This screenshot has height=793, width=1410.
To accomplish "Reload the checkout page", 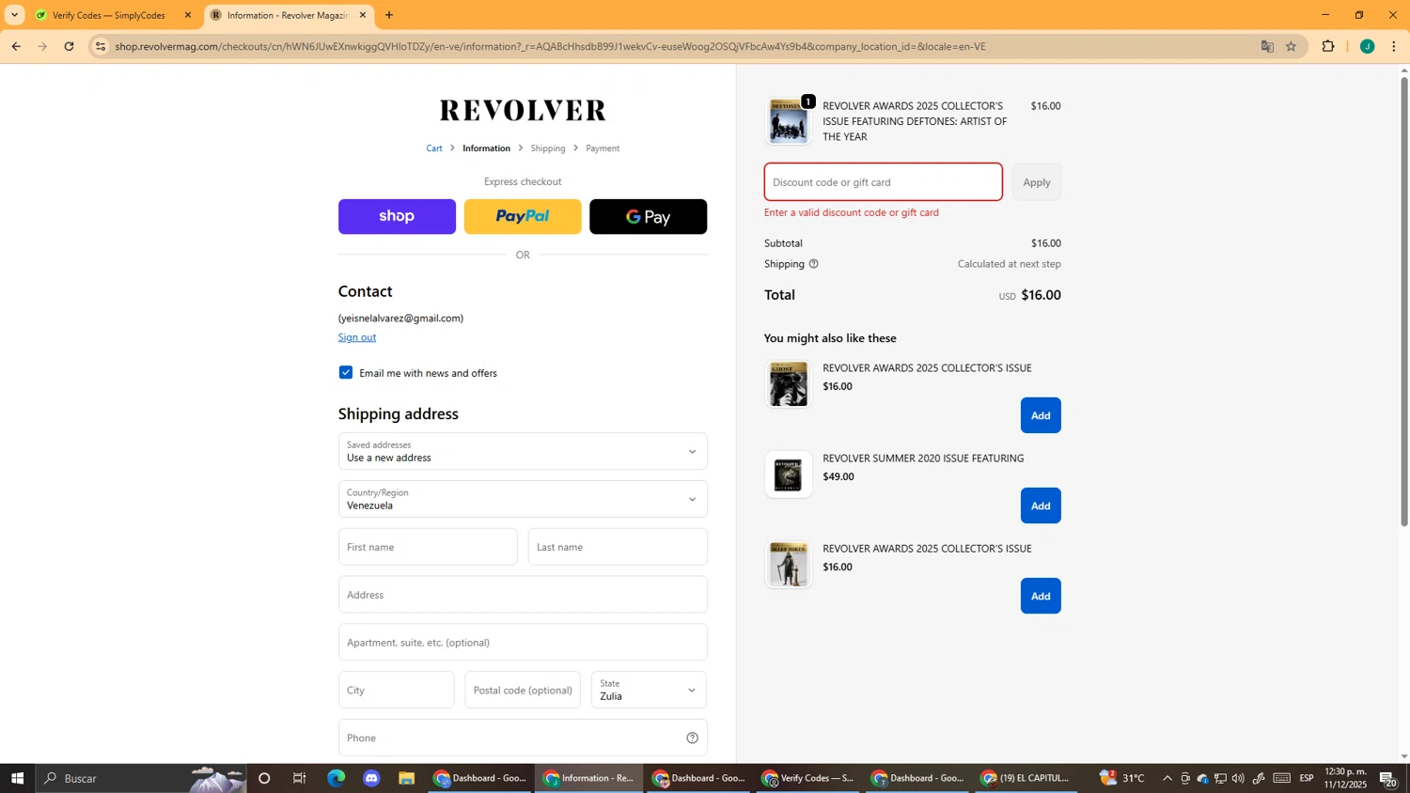I will click(x=69, y=46).
